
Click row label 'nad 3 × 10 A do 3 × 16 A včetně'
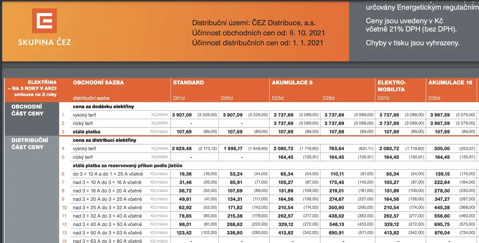107,182
